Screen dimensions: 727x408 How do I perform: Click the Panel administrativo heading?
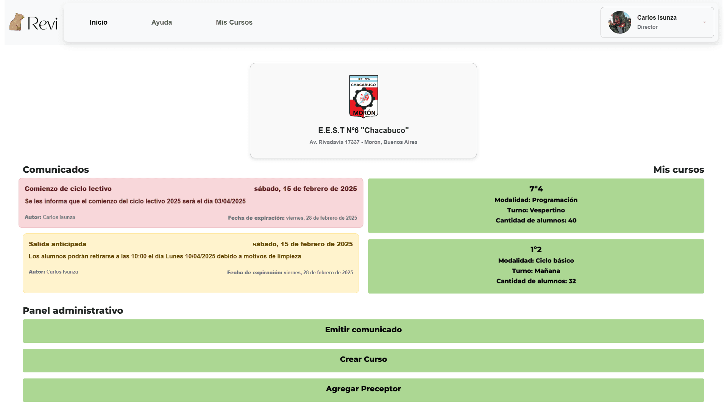pyautogui.click(x=73, y=311)
